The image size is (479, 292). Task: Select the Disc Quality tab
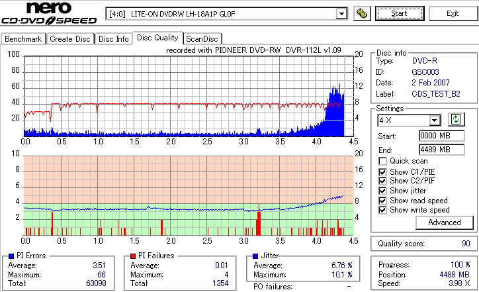point(157,38)
